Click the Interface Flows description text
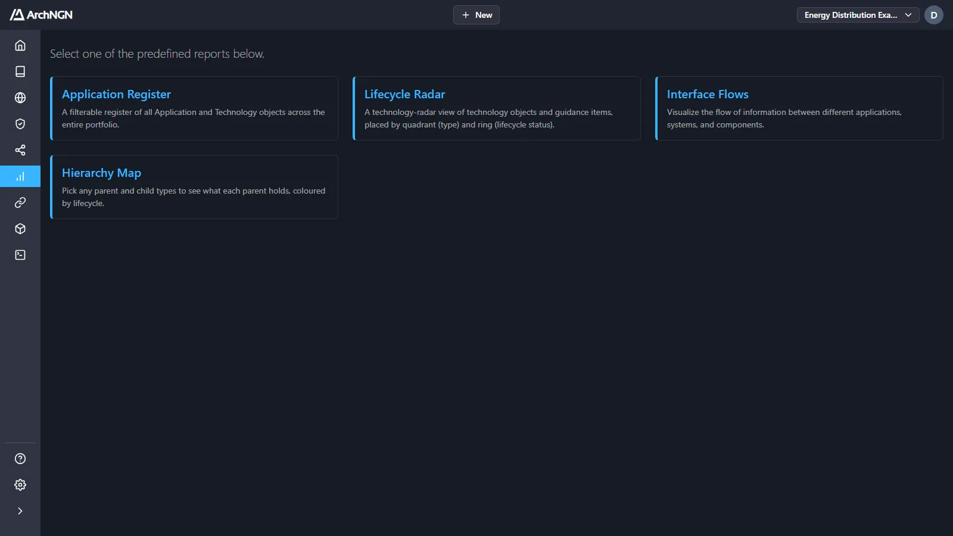Screen dimensions: 953x536 (x=784, y=119)
